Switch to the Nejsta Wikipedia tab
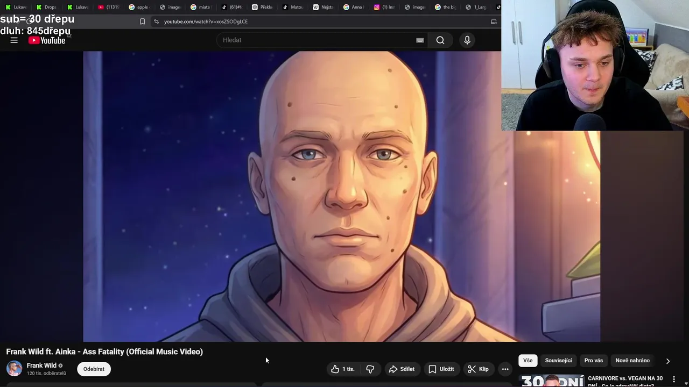 pyautogui.click(x=324, y=7)
